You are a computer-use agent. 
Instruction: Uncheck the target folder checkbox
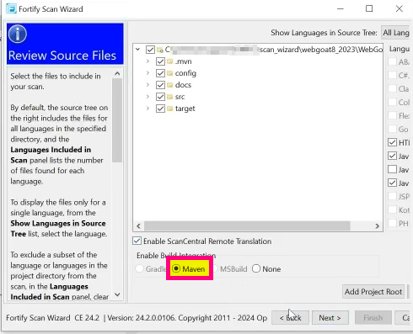pyautogui.click(x=160, y=109)
